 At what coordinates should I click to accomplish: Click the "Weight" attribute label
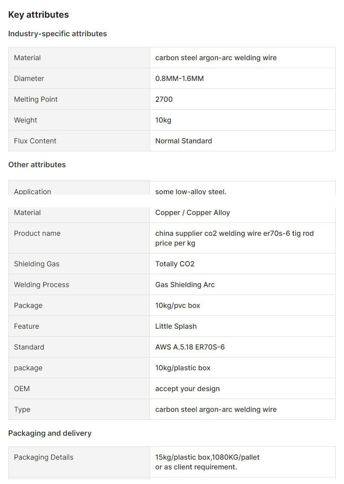pyautogui.click(x=26, y=120)
